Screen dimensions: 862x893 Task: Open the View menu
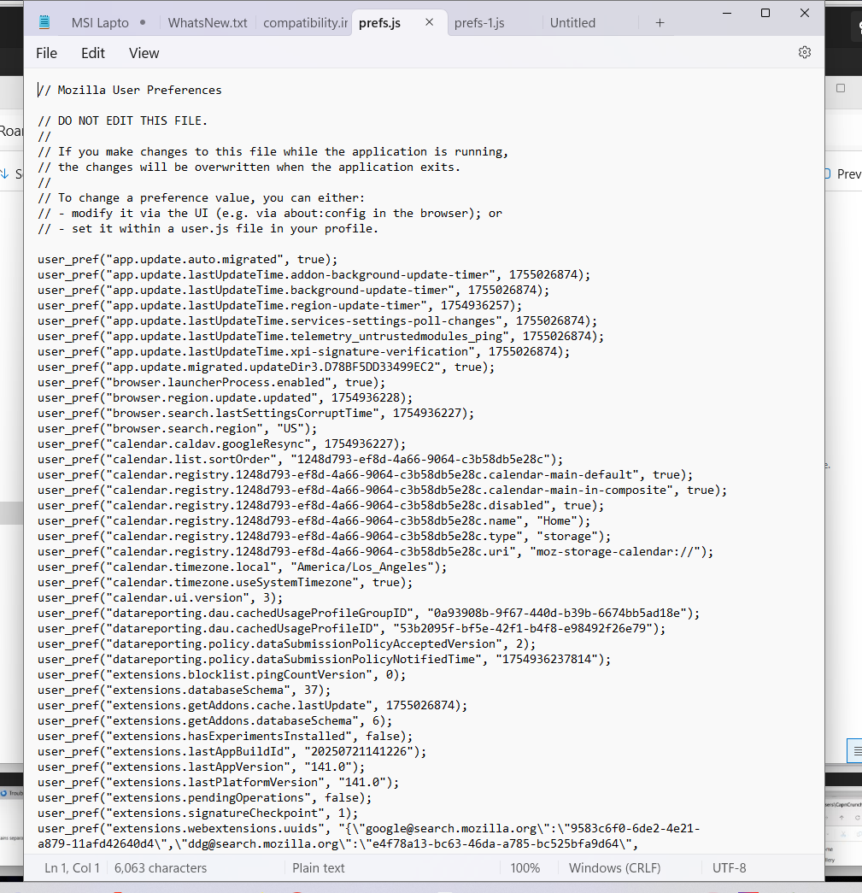(144, 53)
